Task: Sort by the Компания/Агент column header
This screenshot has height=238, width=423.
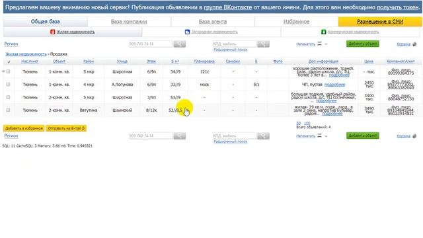Action: point(401,61)
